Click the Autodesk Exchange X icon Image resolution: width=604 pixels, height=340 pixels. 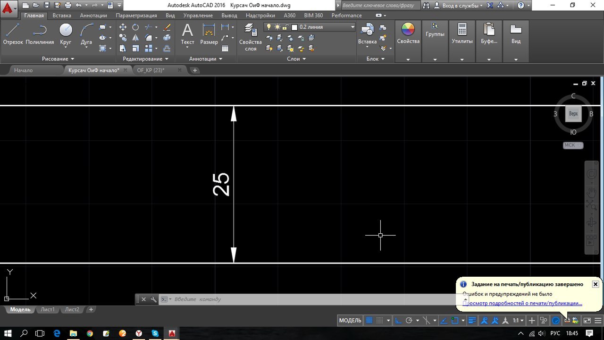(x=490, y=6)
